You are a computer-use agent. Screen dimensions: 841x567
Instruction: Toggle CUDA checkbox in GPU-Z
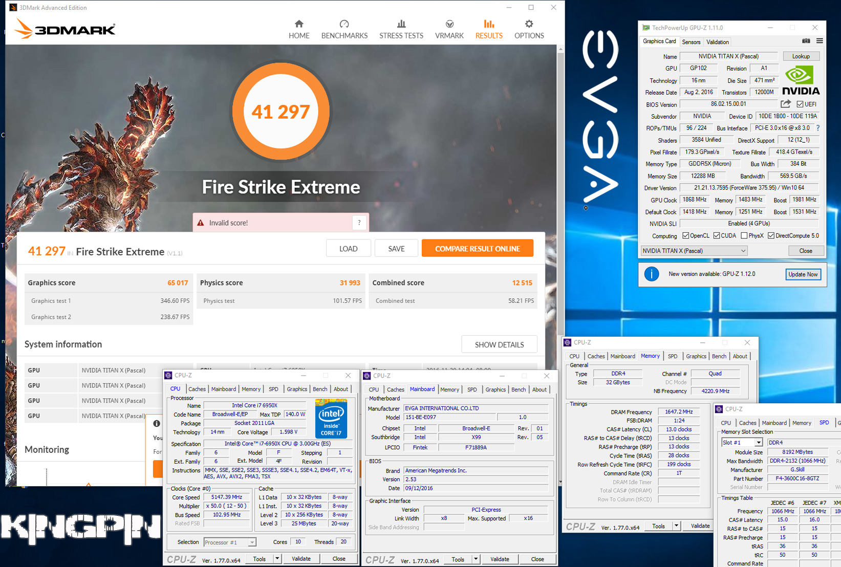[717, 236]
